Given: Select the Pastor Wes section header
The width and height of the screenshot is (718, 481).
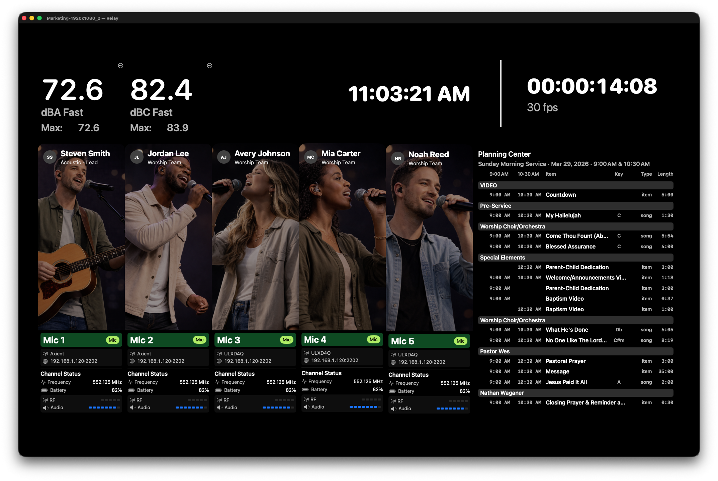Looking at the screenshot, I should [575, 351].
